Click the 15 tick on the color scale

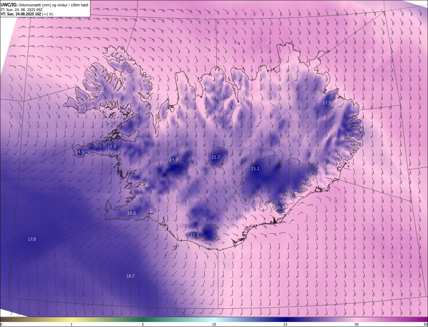[285, 324]
